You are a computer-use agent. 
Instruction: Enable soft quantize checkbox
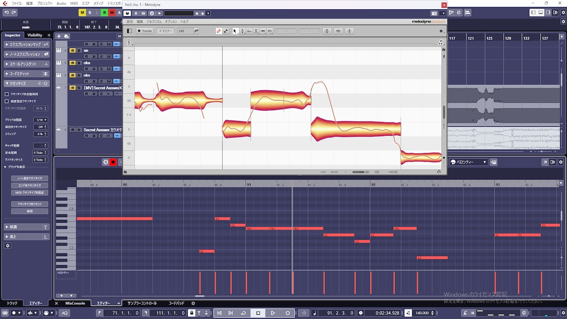[x=7, y=101]
